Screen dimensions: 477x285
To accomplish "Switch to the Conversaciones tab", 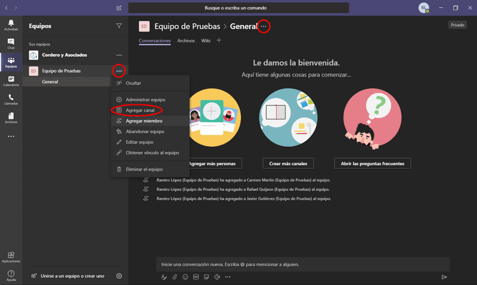I will [x=154, y=41].
